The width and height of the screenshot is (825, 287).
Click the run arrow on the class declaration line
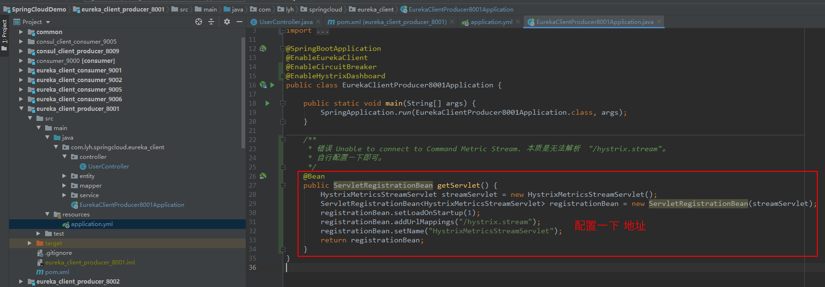(272, 85)
